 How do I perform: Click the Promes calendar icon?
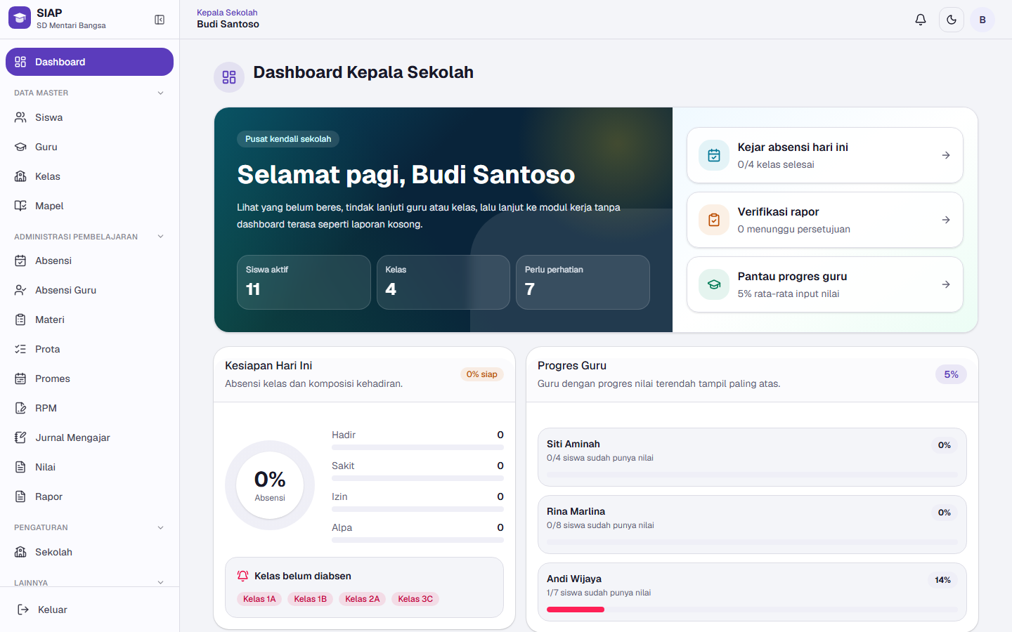20,378
